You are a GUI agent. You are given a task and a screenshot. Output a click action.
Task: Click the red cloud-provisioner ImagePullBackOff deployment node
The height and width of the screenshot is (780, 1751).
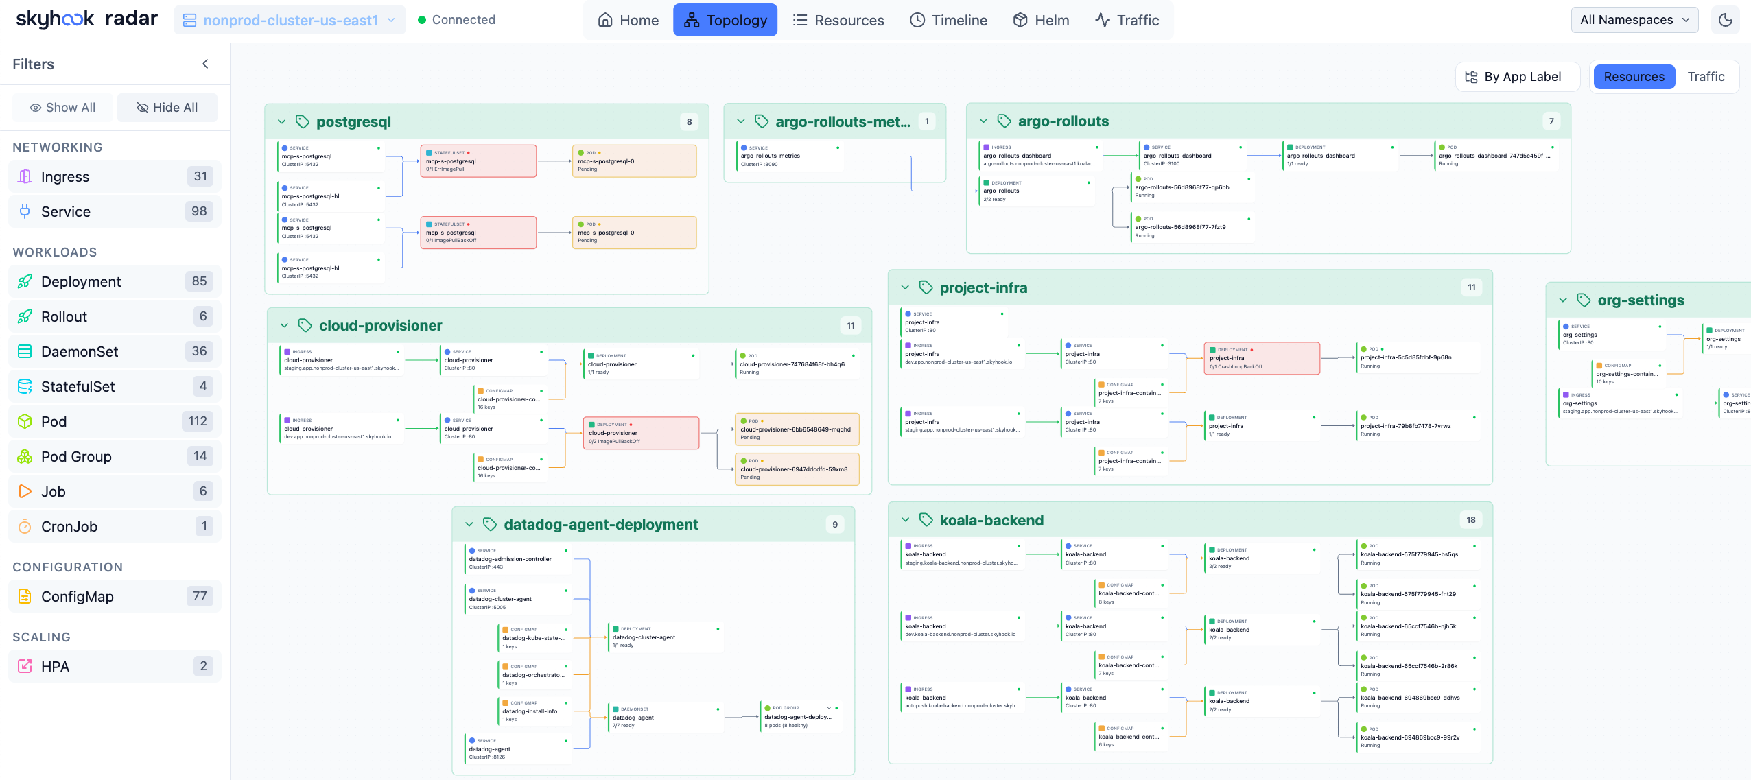click(640, 433)
